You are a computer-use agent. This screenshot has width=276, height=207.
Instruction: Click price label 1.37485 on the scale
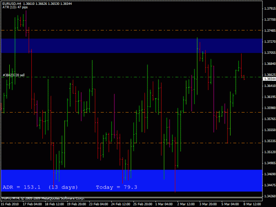[x=270, y=30]
